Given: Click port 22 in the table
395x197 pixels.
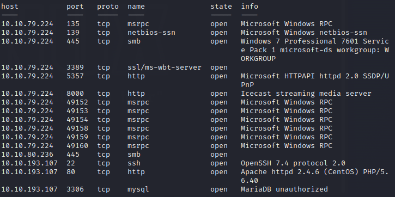Looking at the screenshot, I should tap(70, 163).
